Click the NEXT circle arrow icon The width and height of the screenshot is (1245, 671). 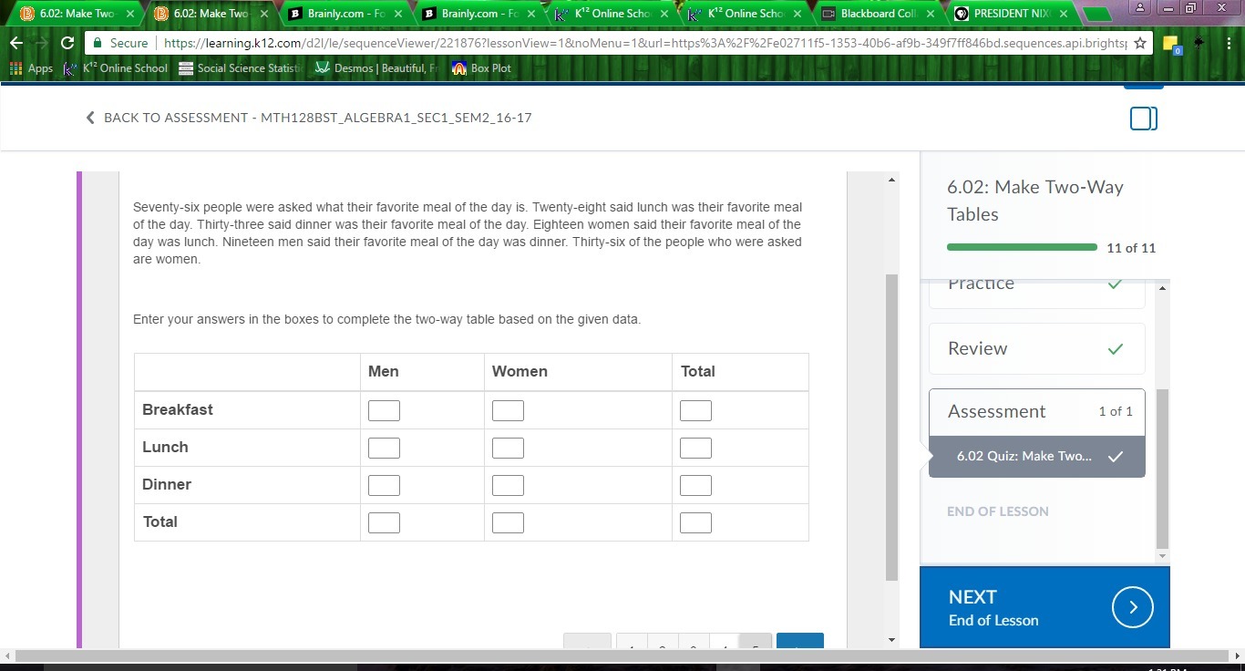[1133, 607]
